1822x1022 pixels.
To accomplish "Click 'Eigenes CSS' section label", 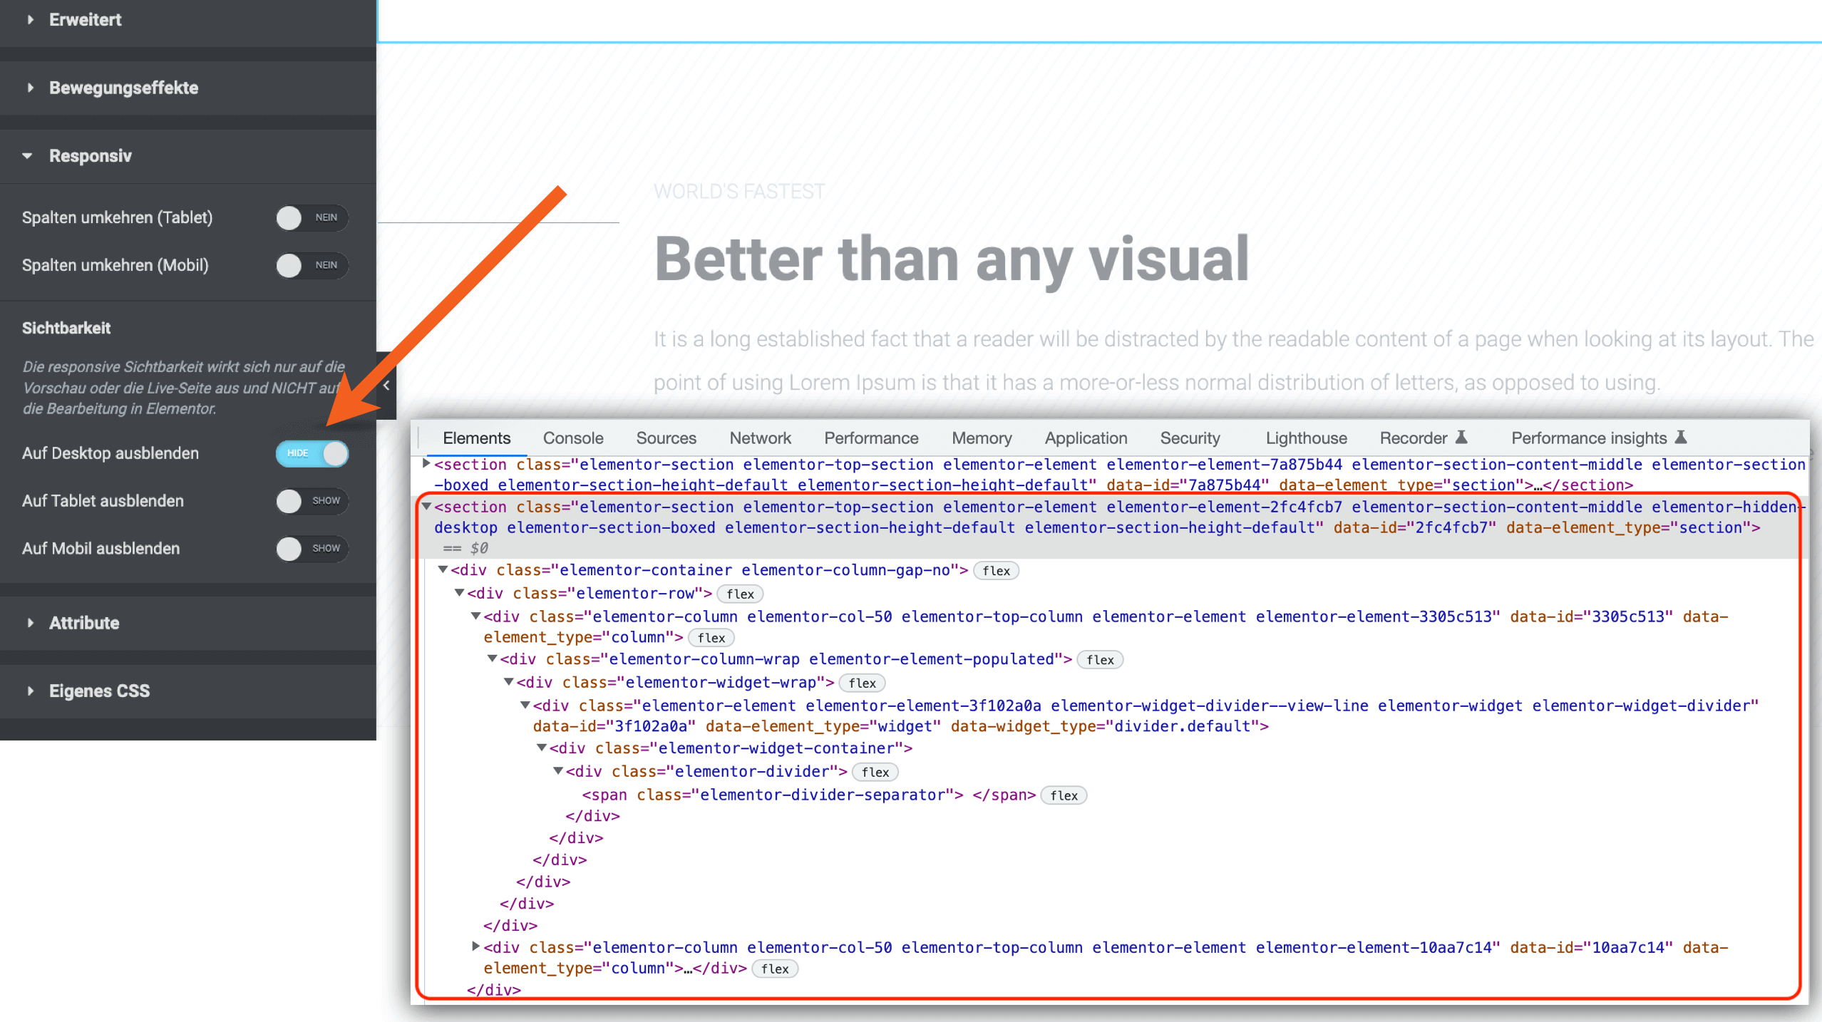I will (99, 691).
